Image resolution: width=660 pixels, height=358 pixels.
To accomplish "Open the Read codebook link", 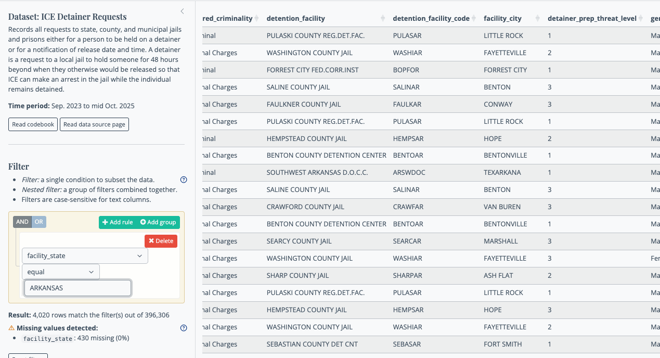I will 33,124.
